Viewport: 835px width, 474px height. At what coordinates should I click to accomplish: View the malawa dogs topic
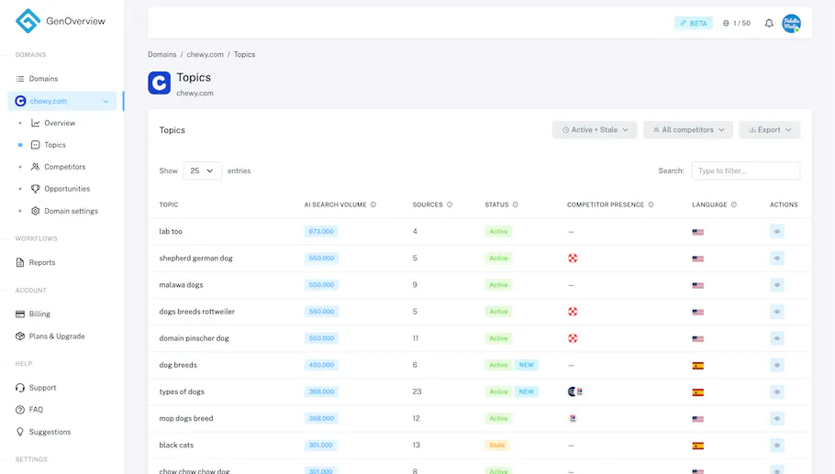coord(777,285)
